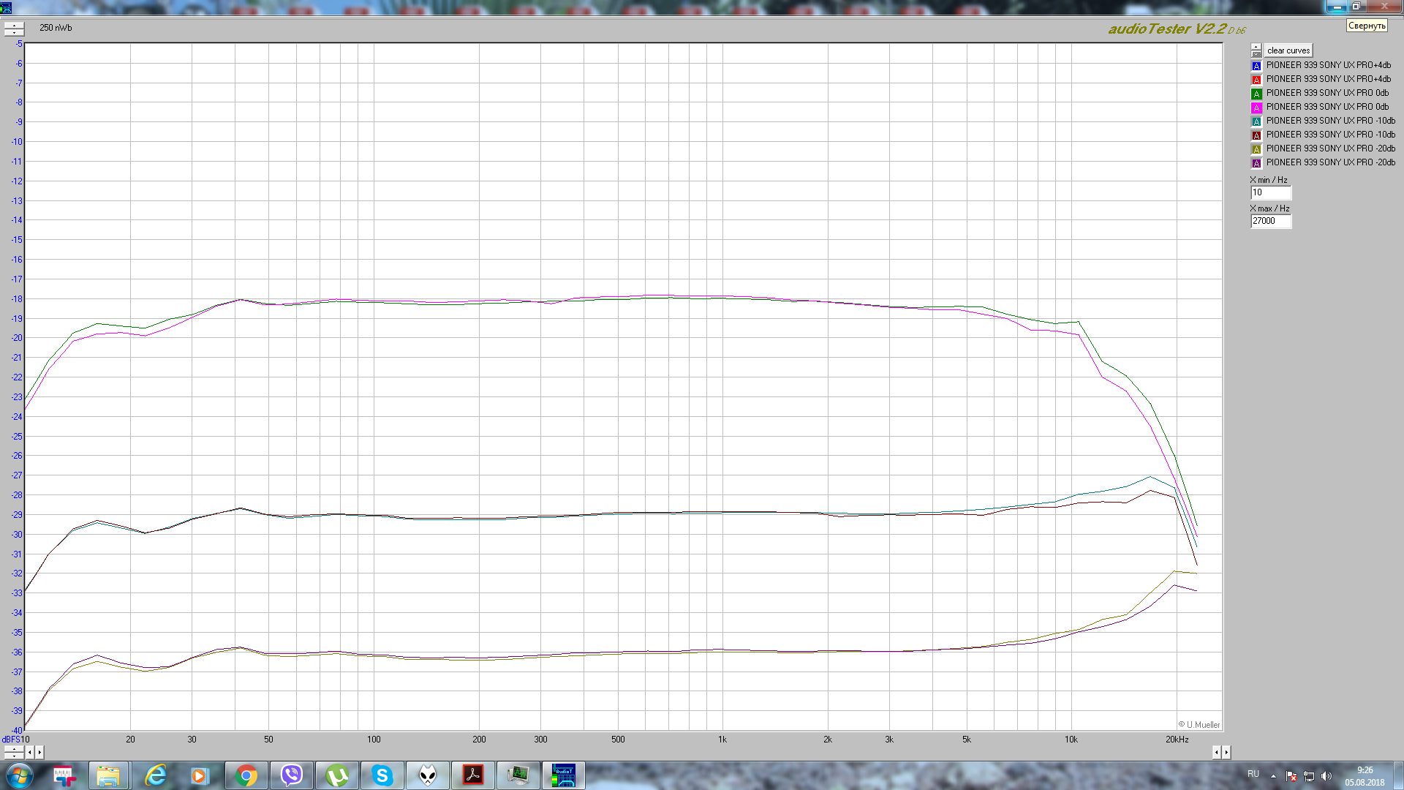This screenshot has height=790, width=1404.
Task: Toggle the red PIONEER +4db curve marker
Action: [x=1256, y=80]
